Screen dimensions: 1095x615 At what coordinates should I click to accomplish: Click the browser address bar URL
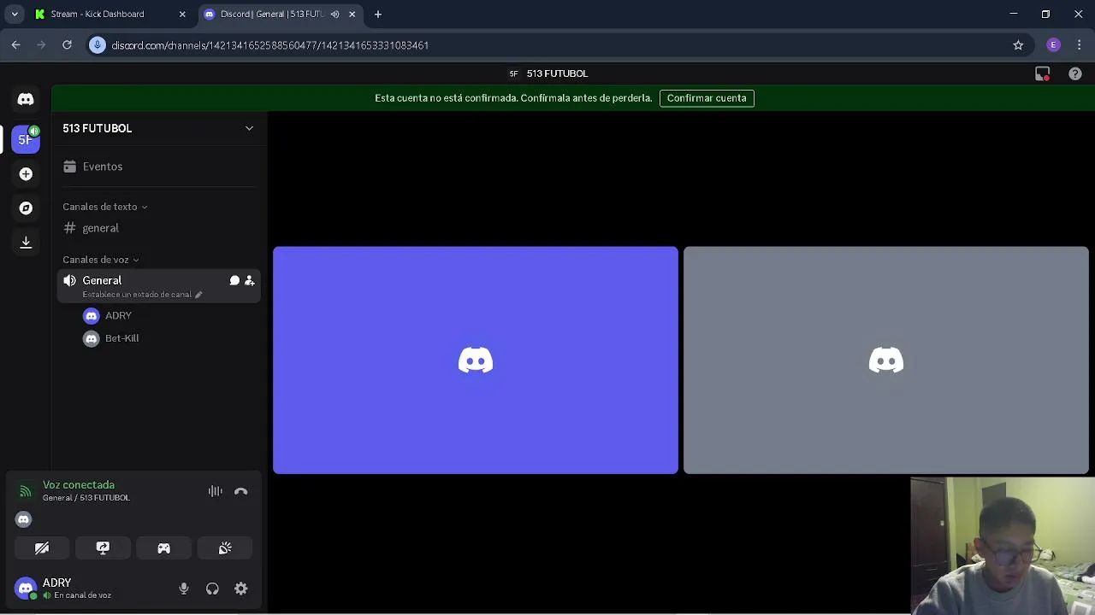coord(269,45)
